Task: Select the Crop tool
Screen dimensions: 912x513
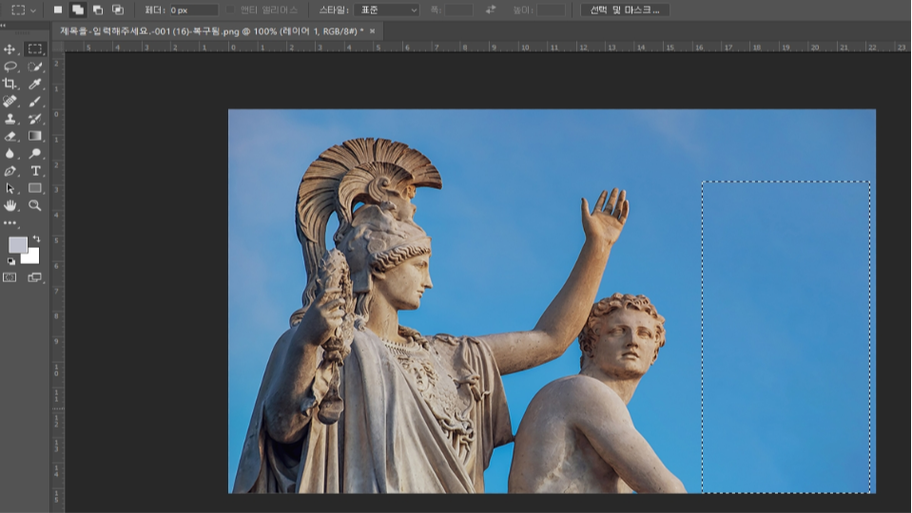Action: click(x=10, y=85)
